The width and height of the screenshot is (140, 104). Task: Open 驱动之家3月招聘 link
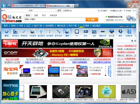(12, 59)
